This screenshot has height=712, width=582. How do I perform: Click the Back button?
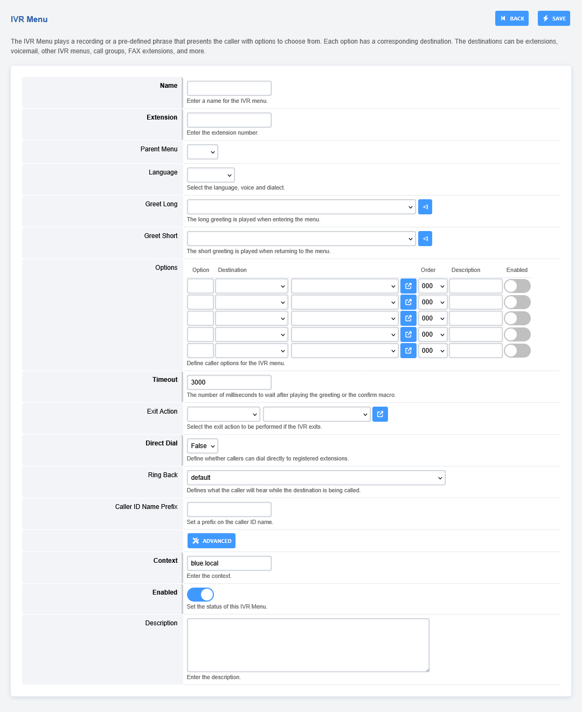point(511,18)
